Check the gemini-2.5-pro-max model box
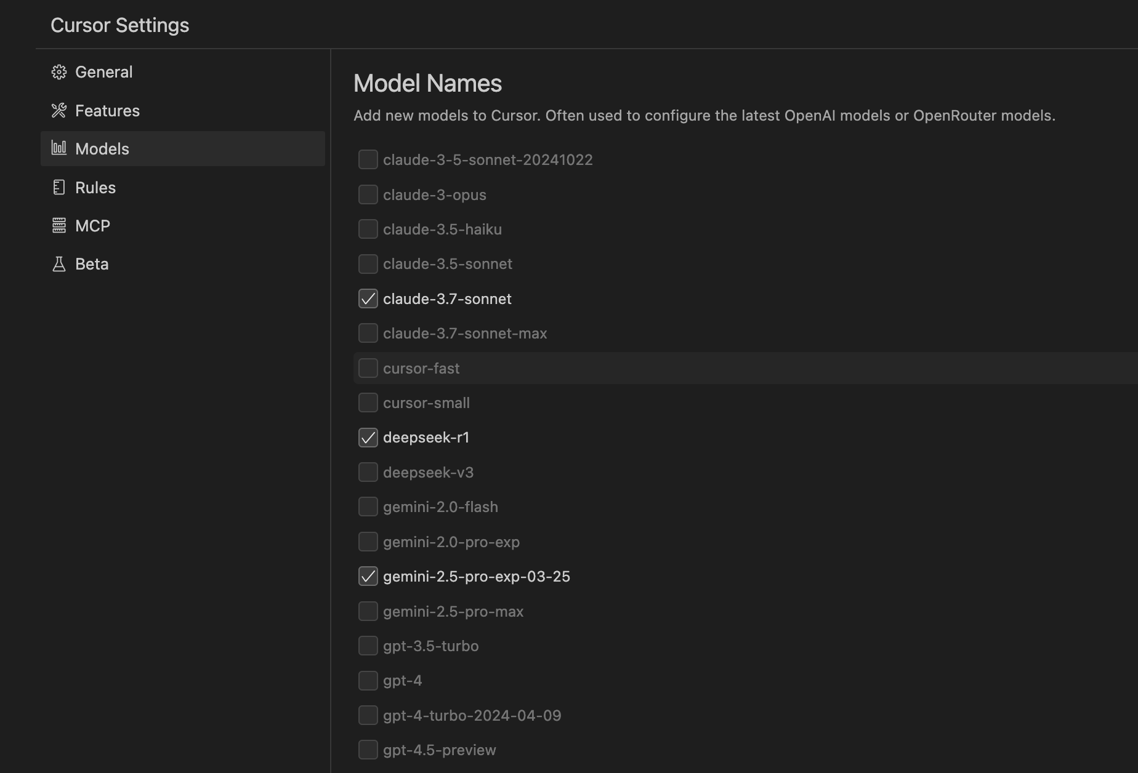Screen dimensions: 1138x773 pos(368,611)
